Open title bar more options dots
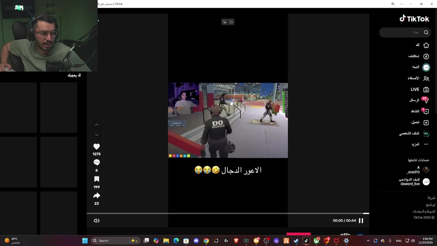This screenshot has width=437, height=246. [x=401, y=4]
